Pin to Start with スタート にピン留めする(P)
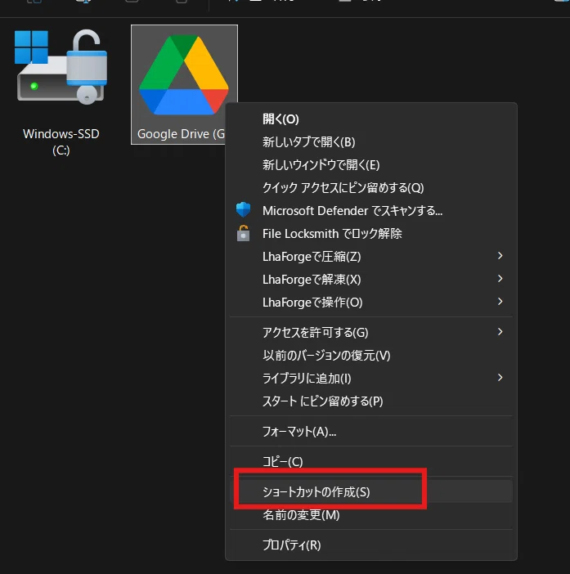Image resolution: width=570 pixels, height=574 pixels. pyautogui.click(x=370, y=401)
